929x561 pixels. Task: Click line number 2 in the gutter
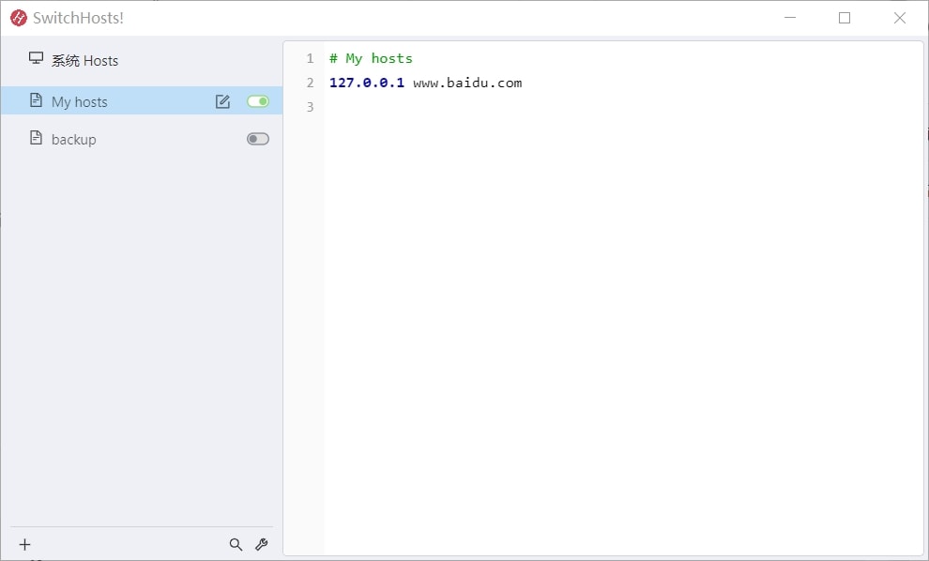pos(310,83)
